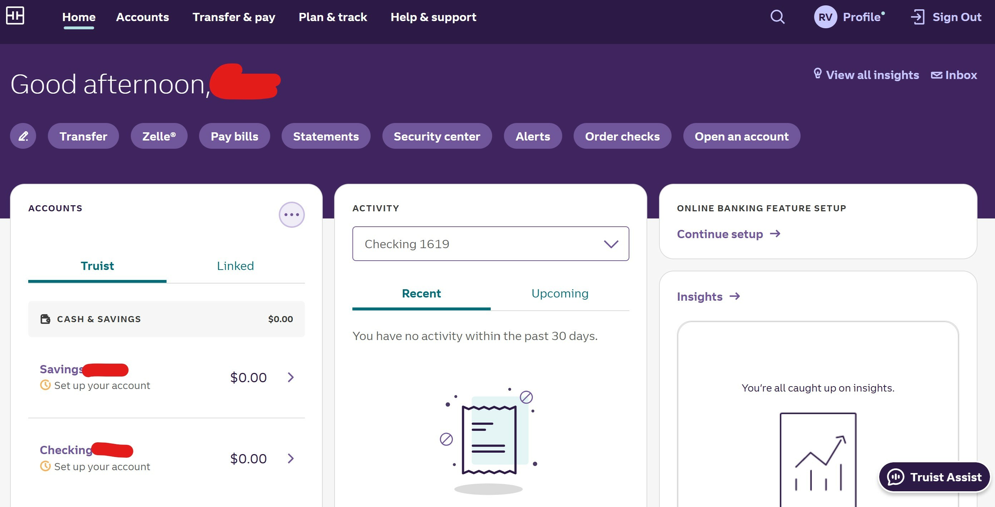995x507 pixels.
Task: Open the Transfer & pay menu
Action: coord(234,17)
